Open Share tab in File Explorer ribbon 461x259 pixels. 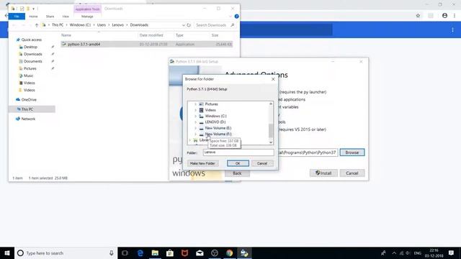pos(50,17)
